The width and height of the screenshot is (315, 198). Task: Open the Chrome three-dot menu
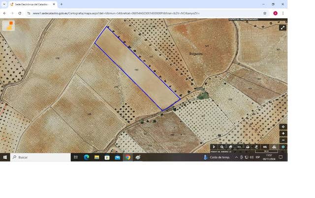(x=283, y=13)
